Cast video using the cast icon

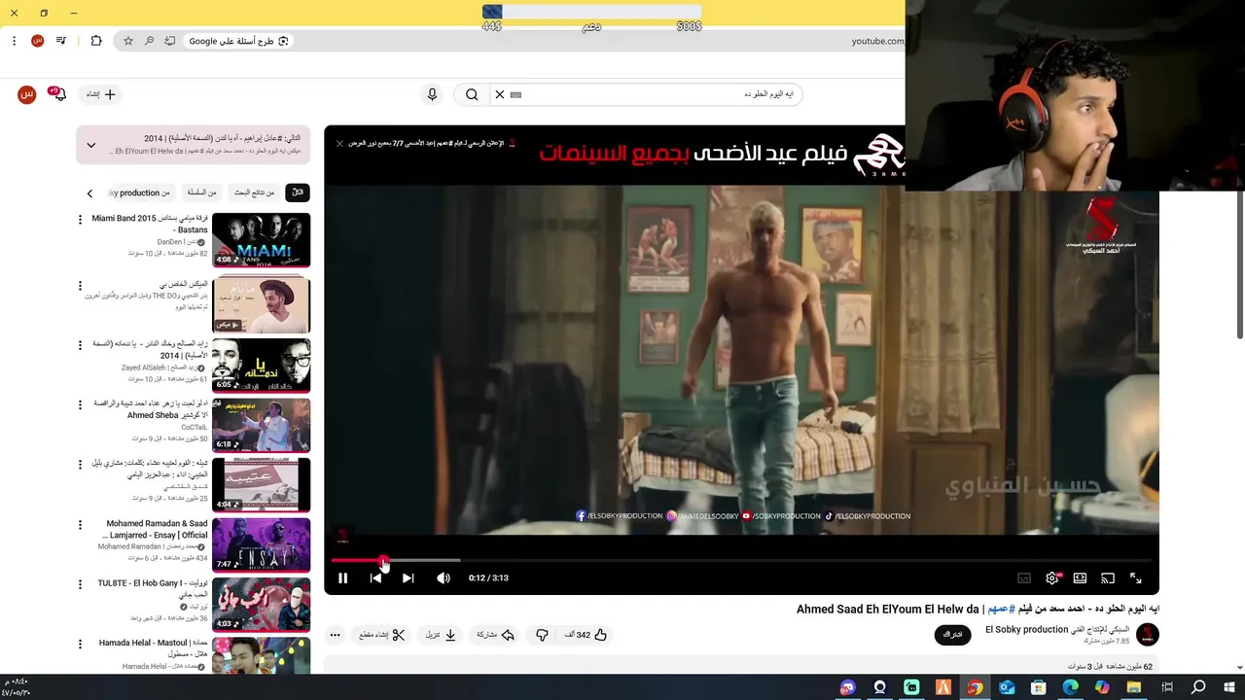coord(1107,577)
